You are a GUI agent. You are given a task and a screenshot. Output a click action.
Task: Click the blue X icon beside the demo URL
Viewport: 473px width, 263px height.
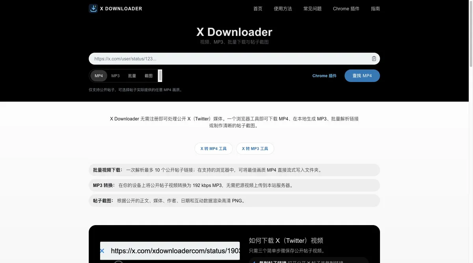click(x=102, y=251)
